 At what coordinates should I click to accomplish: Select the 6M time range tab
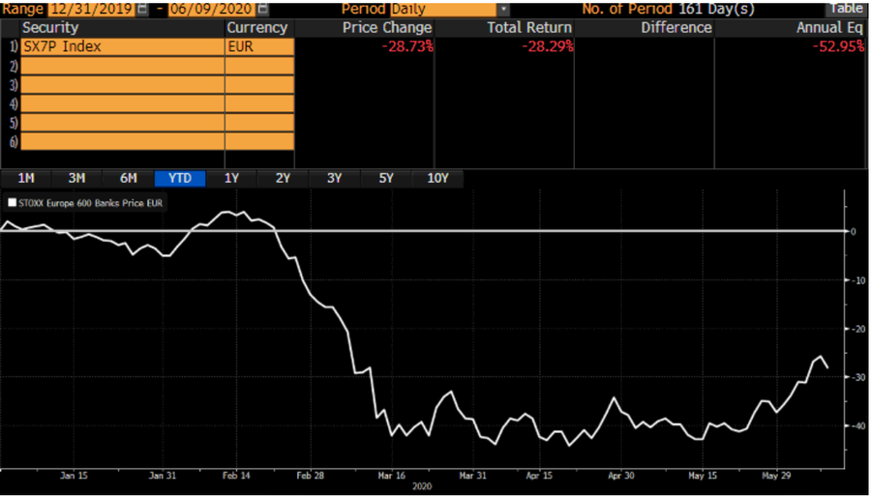(129, 179)
